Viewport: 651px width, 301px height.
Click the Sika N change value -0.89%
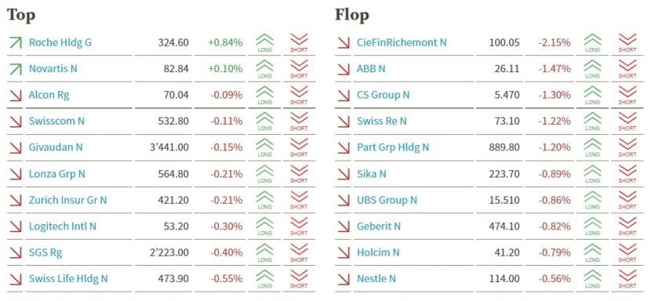pyautogui.click(x=555, y=174)
